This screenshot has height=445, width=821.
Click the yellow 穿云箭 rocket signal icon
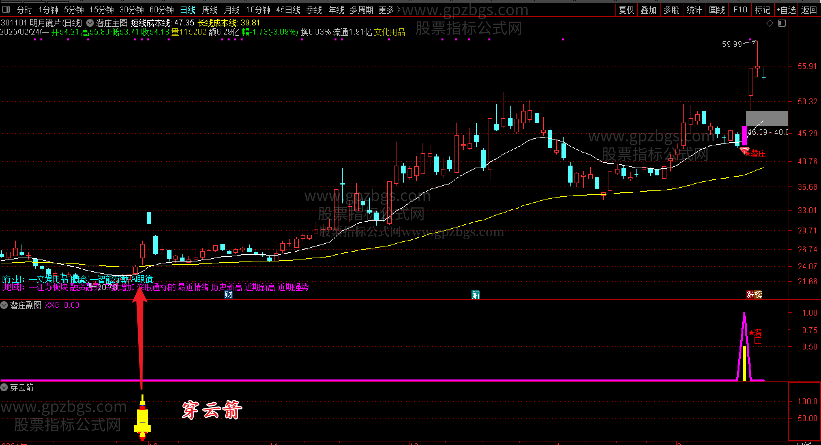pyautogui.click(x=142, y=418)
